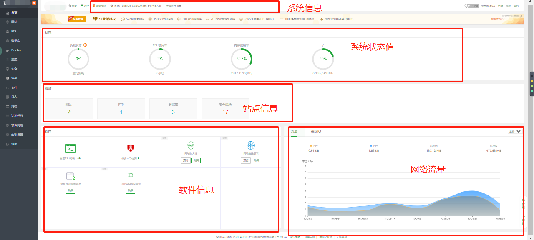Click the 告警 alarm icon in top bar
This screenshot has width=534, height=240.
[x=69, y=6]
